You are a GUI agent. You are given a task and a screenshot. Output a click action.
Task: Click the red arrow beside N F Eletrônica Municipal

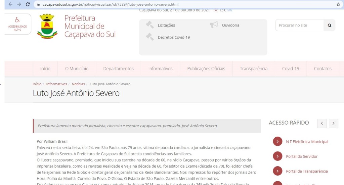(277, 142)
